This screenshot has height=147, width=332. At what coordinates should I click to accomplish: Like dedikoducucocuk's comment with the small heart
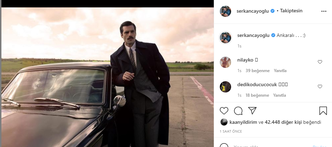[x=320, y=87]
